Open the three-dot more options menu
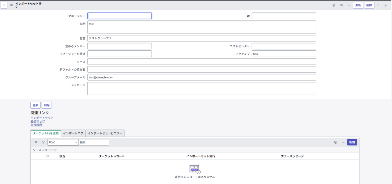 click(x=349, y=5)
